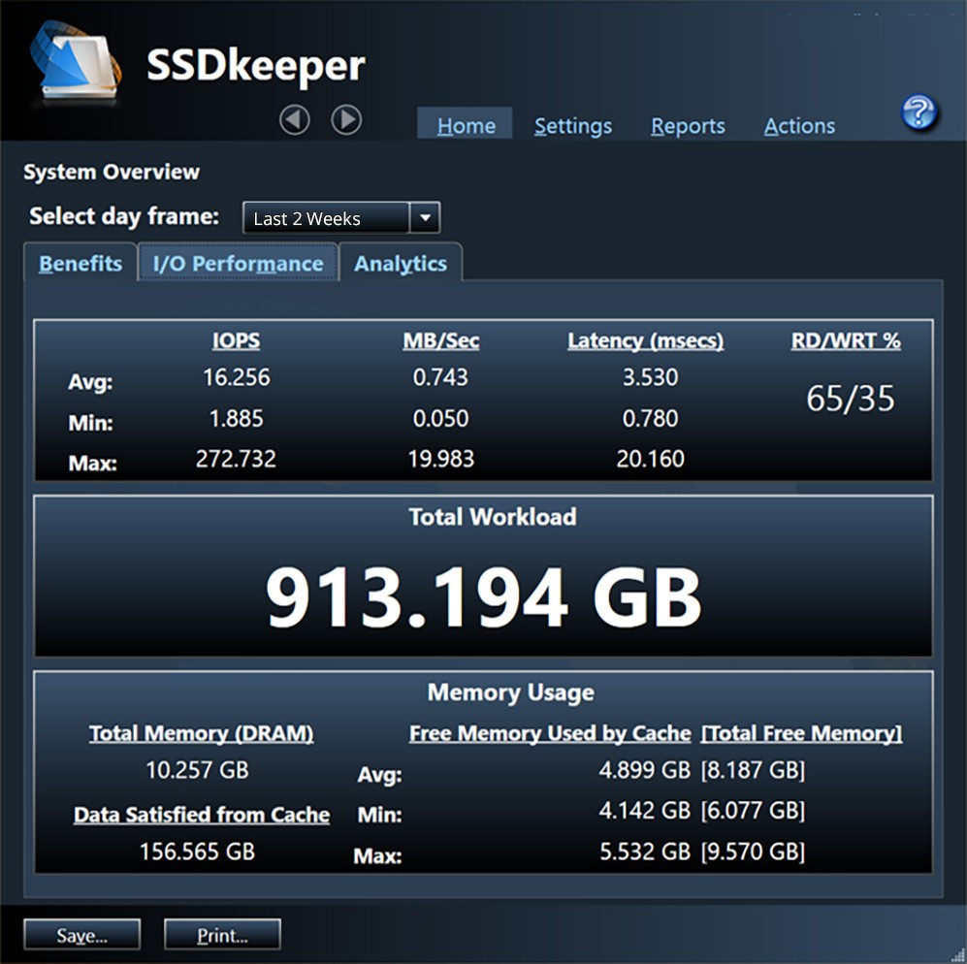
Task: Go forward with the right arrow button
Action: click(x=346, y=119)
